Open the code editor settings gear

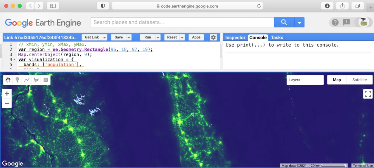[213, 37]
